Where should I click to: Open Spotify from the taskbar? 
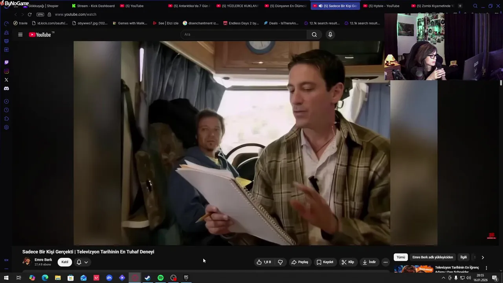click(160, 278)
